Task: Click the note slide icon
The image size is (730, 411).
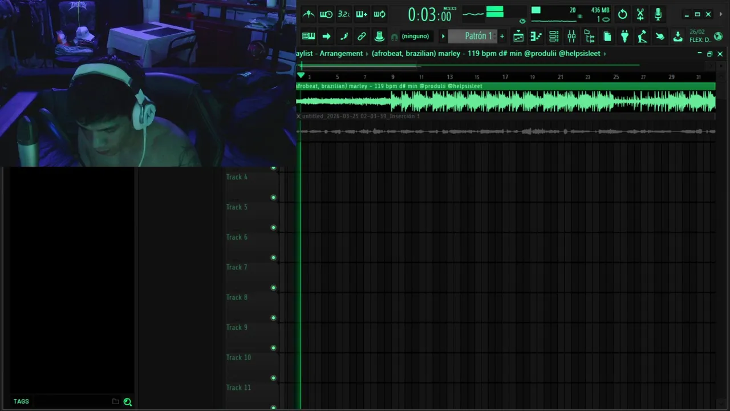Action: coord(344,37)
